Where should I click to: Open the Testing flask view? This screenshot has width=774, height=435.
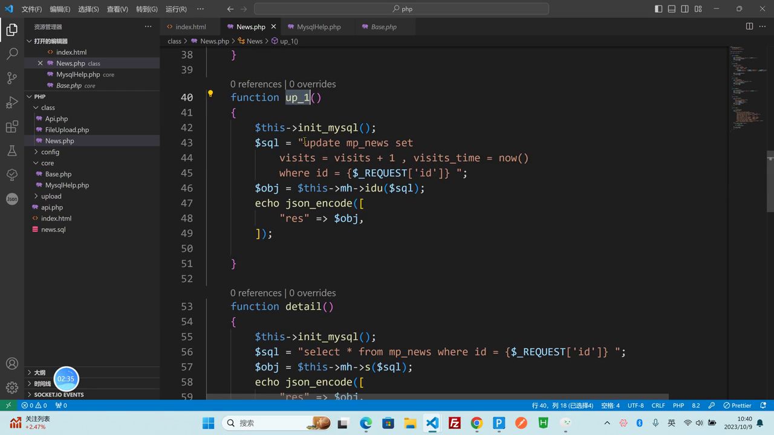12,150
